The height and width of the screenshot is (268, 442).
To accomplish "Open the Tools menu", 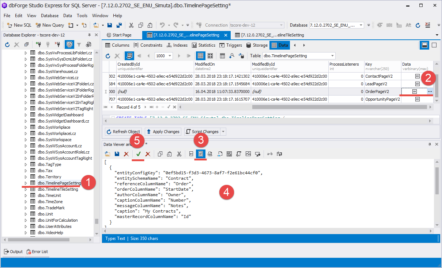I will pyautogui.click(x=82, y=16).
